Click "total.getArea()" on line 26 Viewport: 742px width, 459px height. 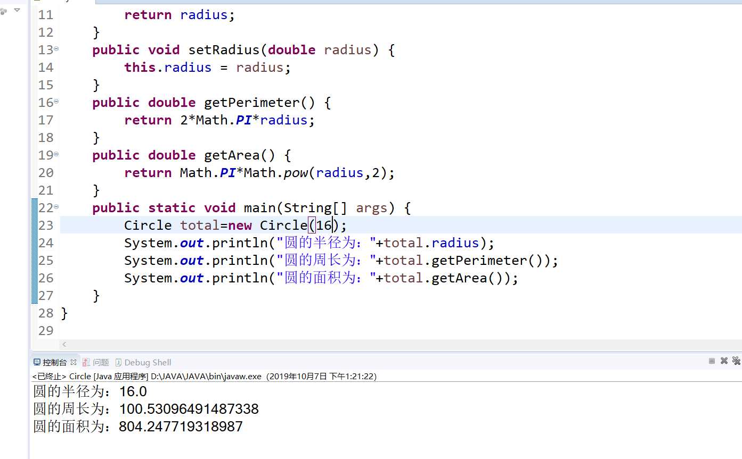point(447,278)
